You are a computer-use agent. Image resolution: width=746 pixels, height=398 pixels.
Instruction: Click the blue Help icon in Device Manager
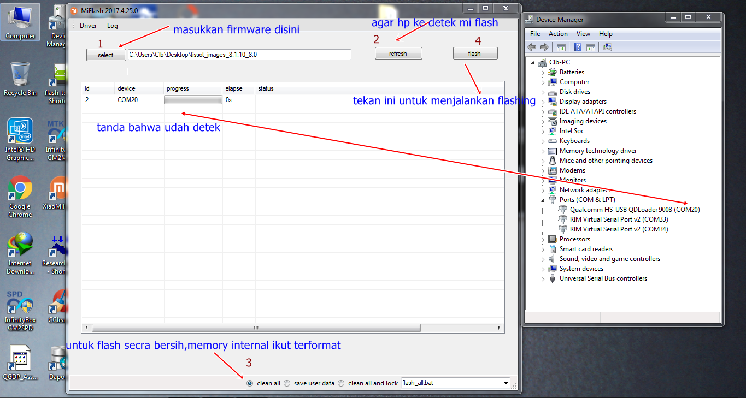click(578, 47)
